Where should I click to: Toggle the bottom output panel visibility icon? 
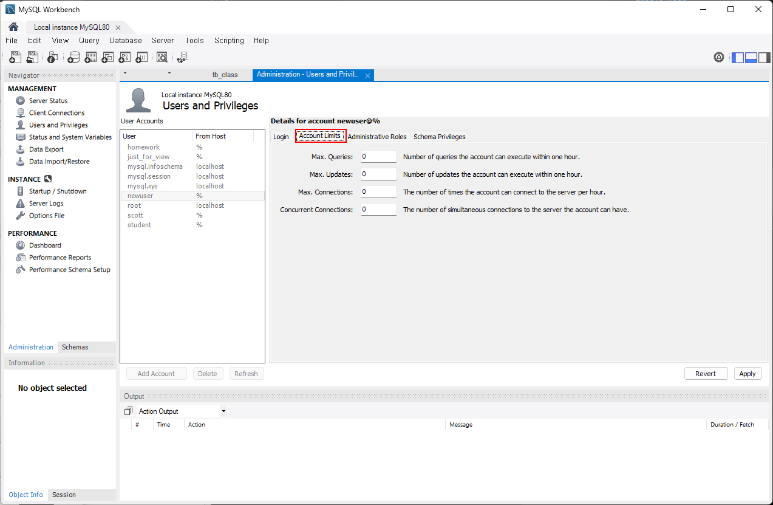tap(751, 57)
